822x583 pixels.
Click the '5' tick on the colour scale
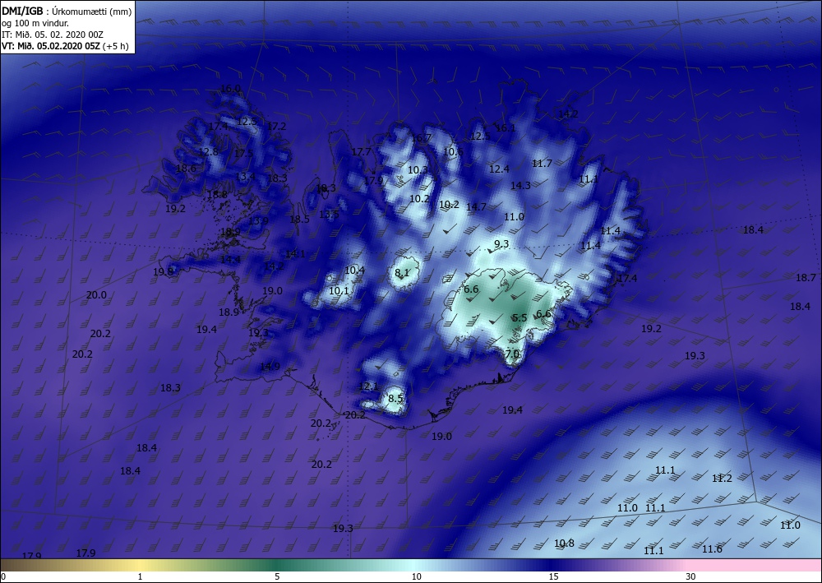tap(277, 577)
